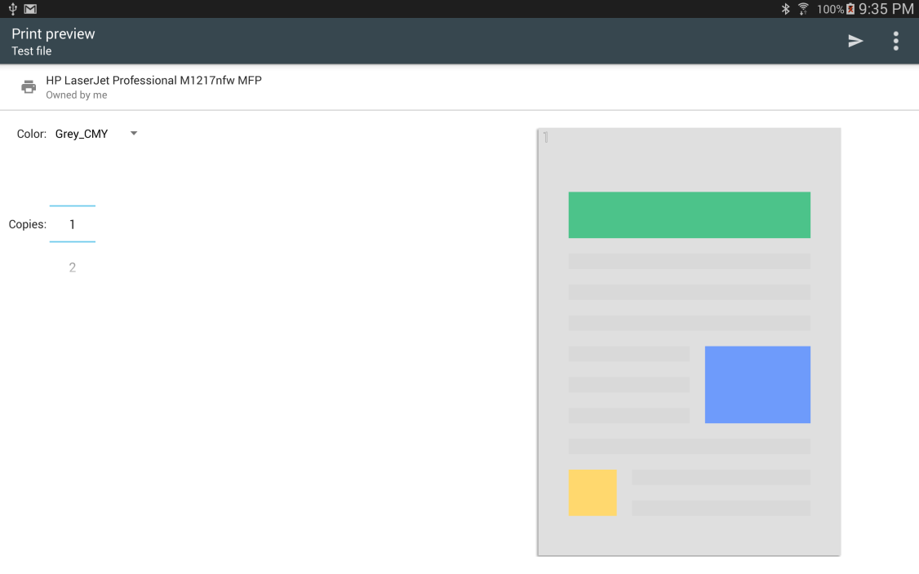Viewport: 919px width, 574px height.
Task: Choose 2 in the copies picker
Action: [x=72, y=267]
